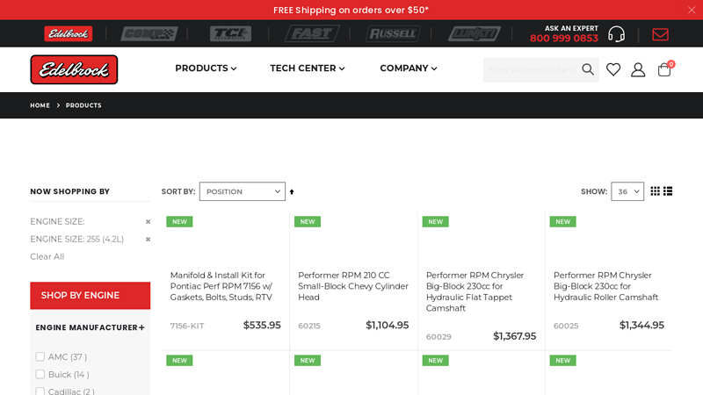
Task: Click the red email envelope icon
Action: pos(660,34)
